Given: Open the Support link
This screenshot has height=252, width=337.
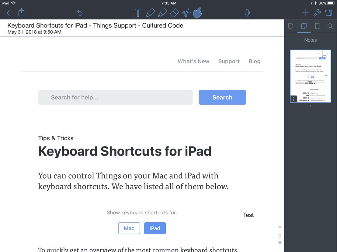Looking at the screenshot, I should (x=229, y=61).
